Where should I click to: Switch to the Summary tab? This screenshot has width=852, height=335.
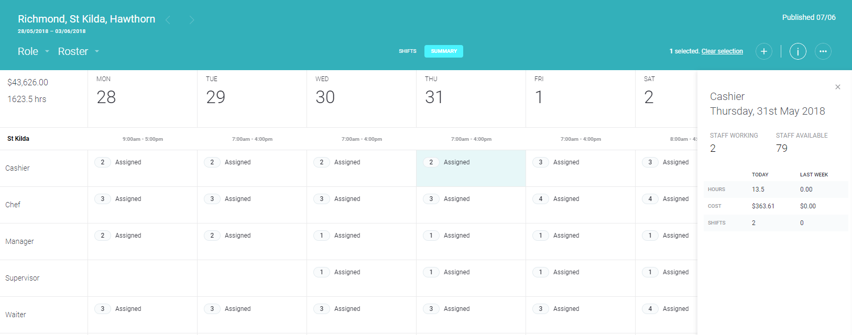pyautogui.click(x=443, y=51)
